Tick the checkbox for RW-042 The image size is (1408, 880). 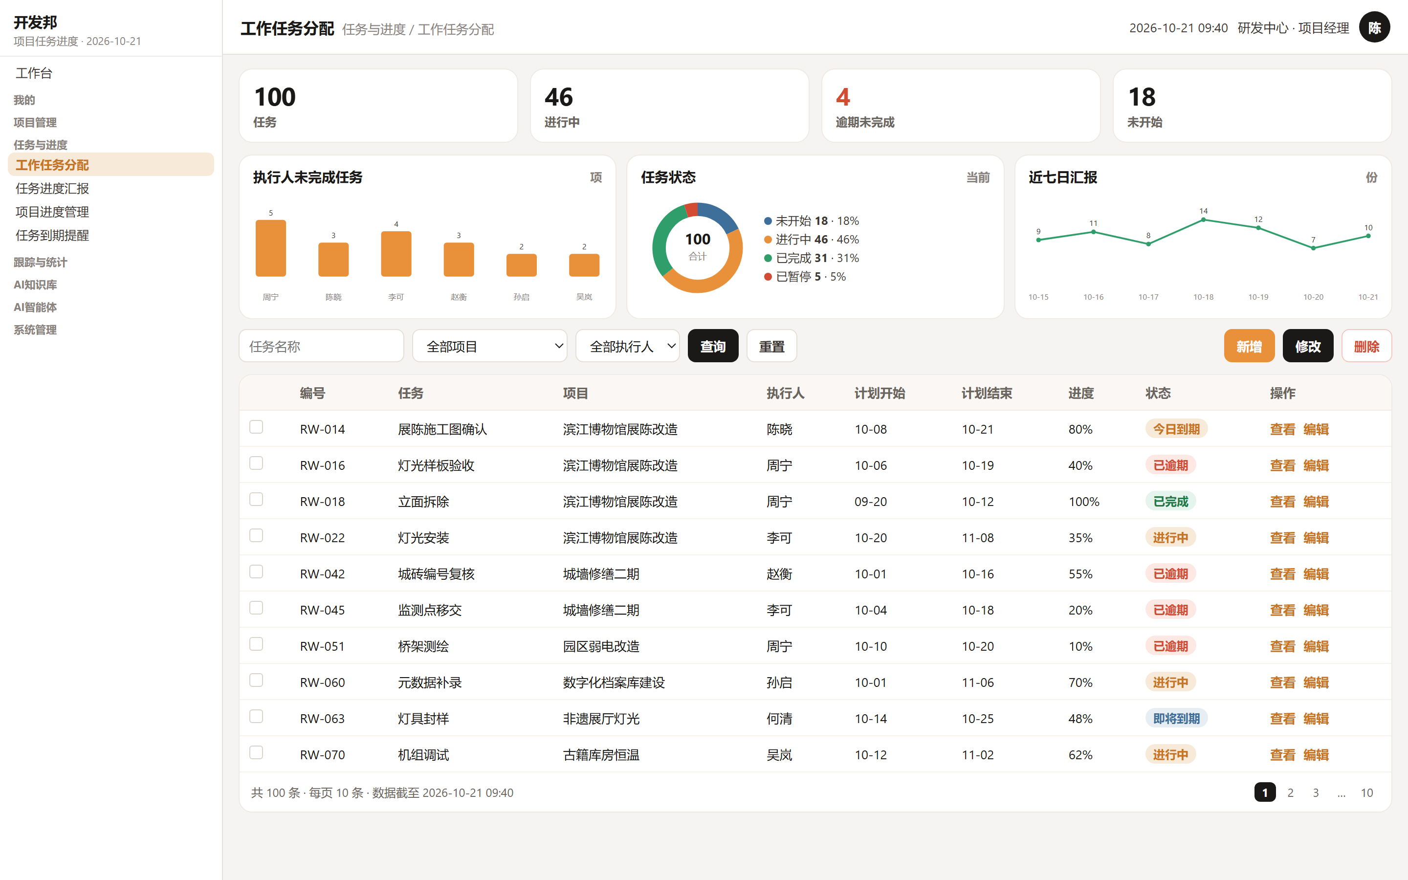(256, 572)
